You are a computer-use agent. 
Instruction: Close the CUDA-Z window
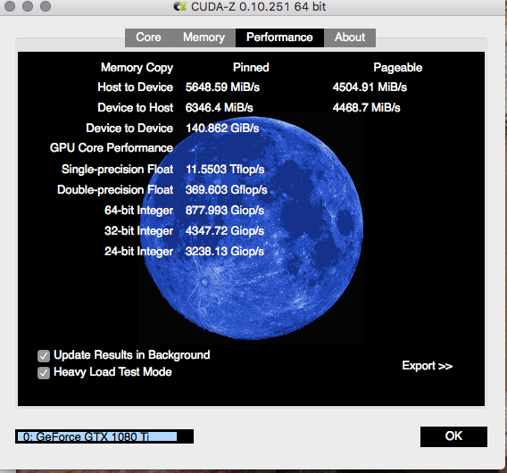[x=10, y=6]
